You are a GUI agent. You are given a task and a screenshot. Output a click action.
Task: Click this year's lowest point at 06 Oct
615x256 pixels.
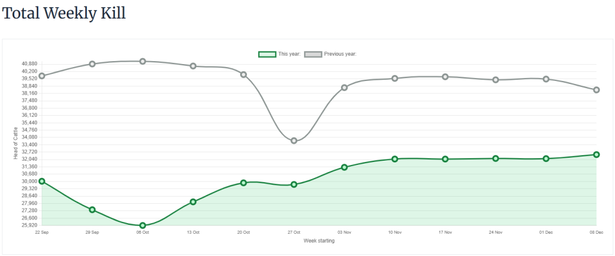click(142, 225)
